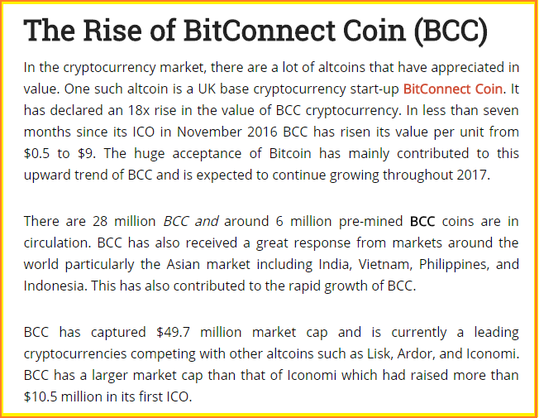Click "28 million" in second paragraph
This screenshot has width=539, height=418.
pos(123,221)
